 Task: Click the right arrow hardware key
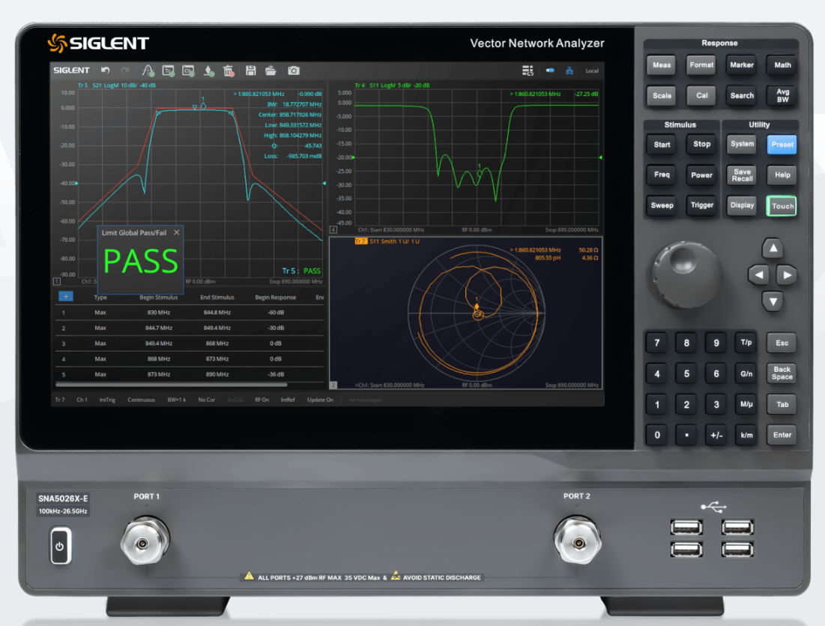click(787, 275)
